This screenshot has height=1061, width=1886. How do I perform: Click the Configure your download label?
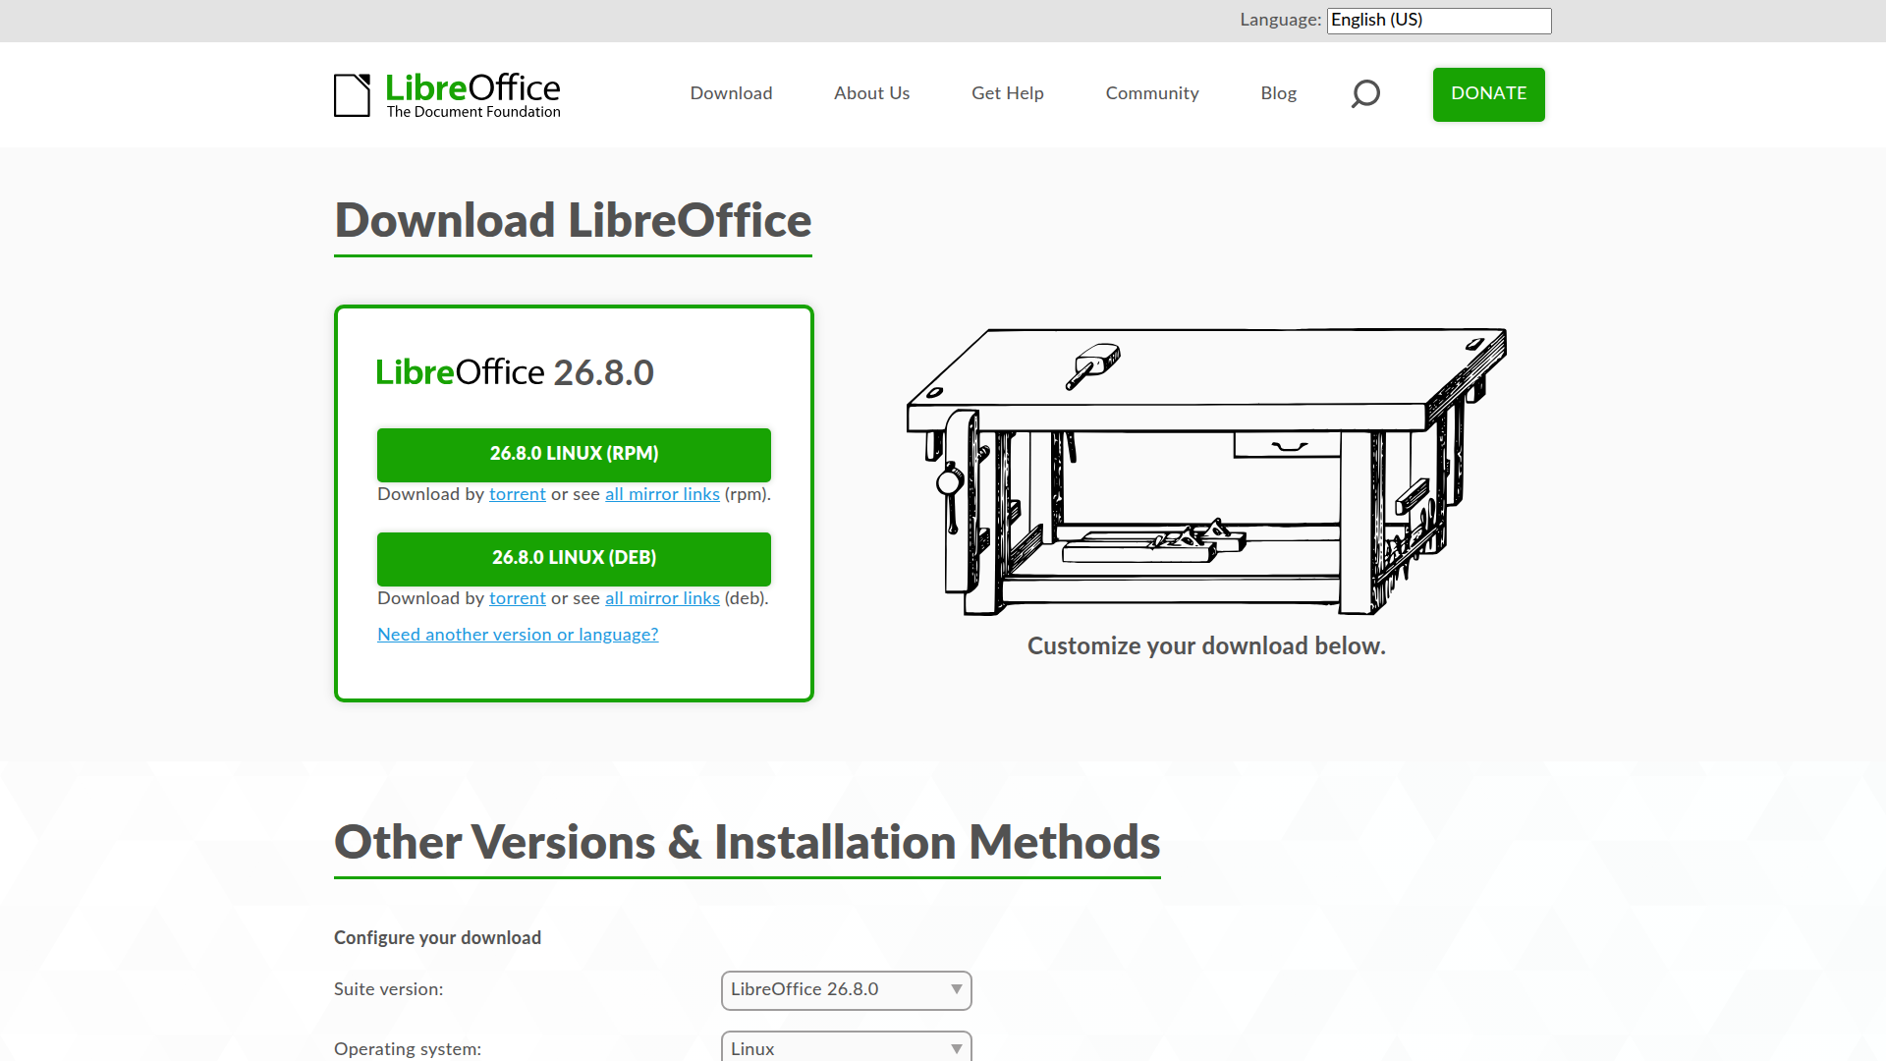click(x=437, y=938)
